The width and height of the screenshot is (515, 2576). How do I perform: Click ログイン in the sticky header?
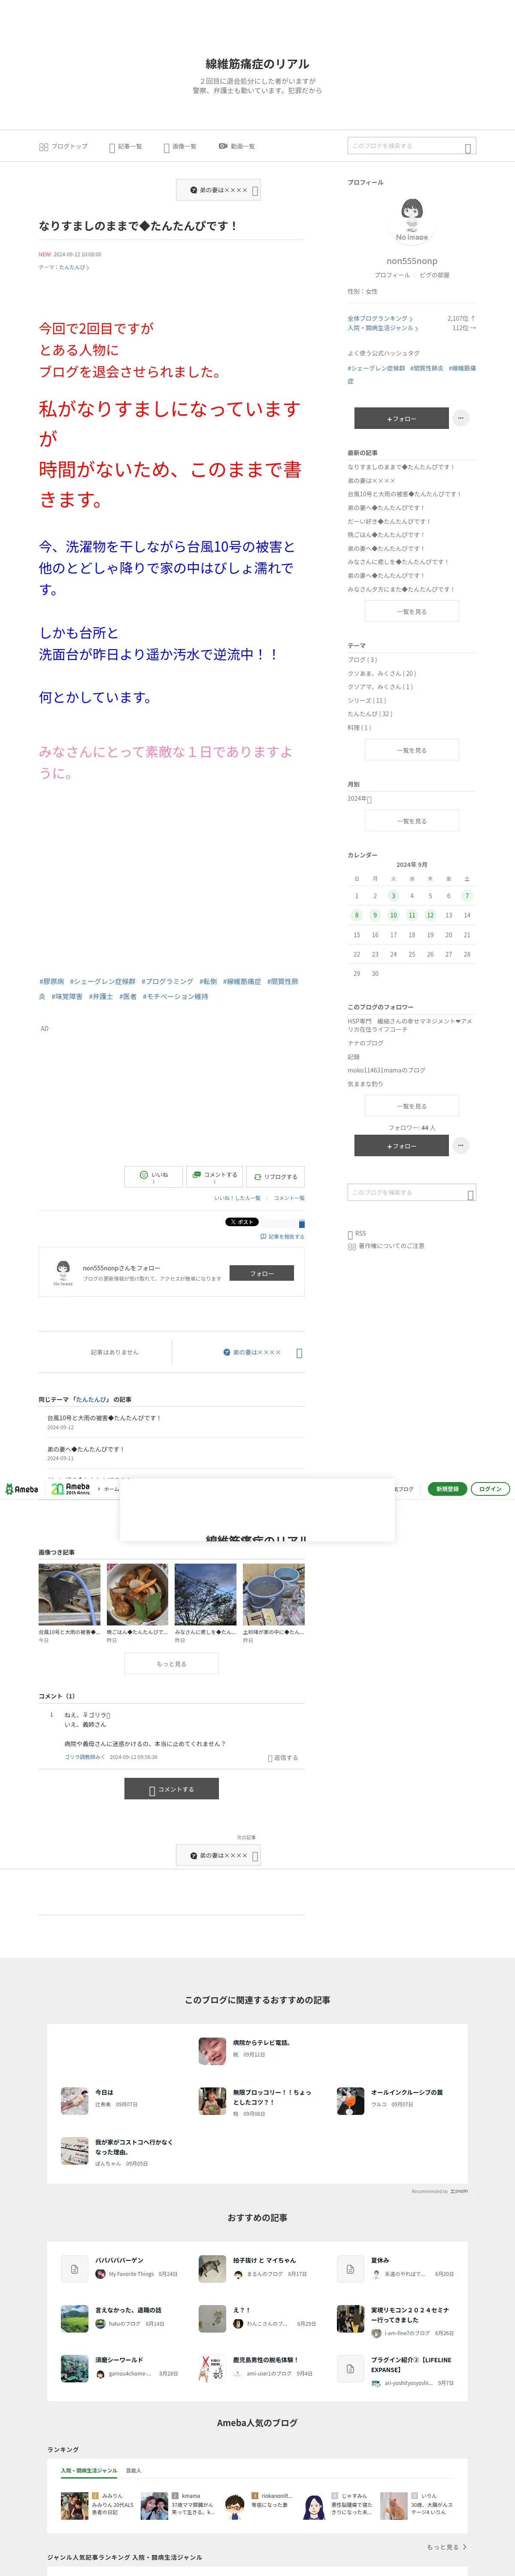pyautogui.click(x=490, y=1489)
